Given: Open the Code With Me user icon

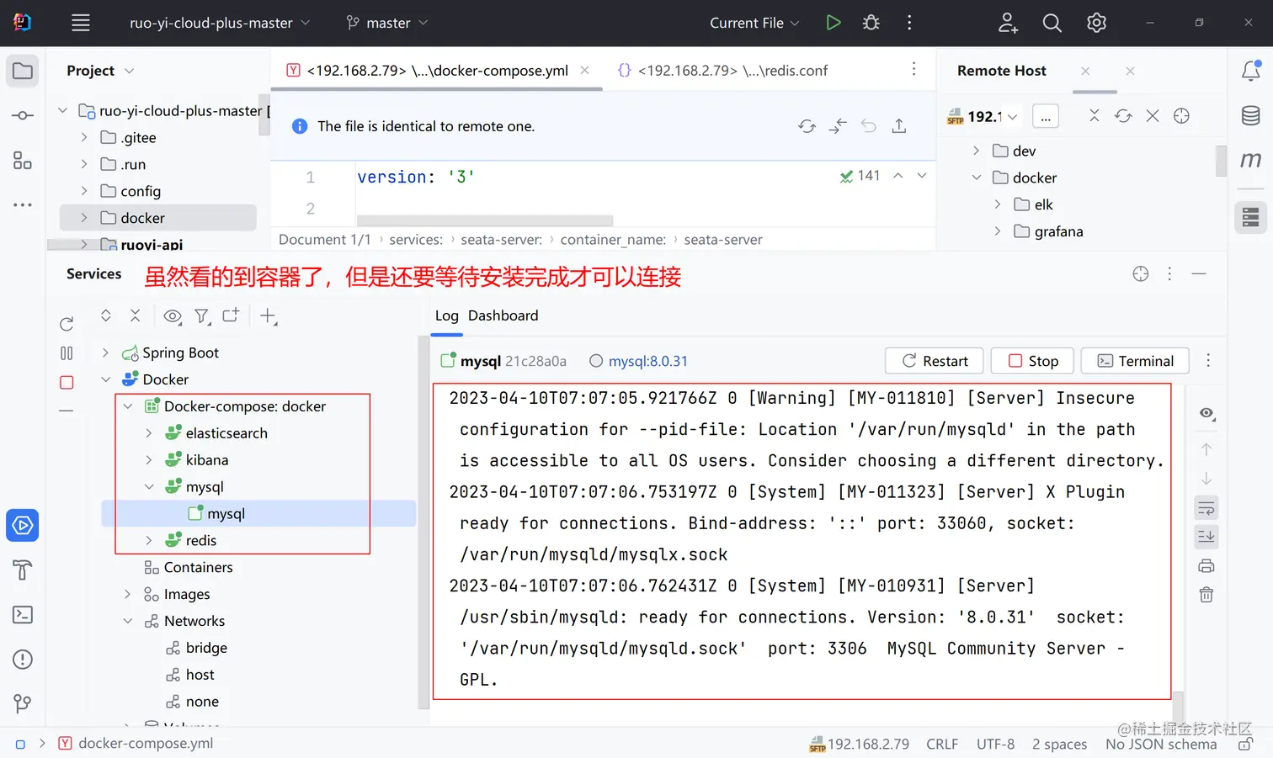Looking at the screenshot, I should pos(1008,23).
